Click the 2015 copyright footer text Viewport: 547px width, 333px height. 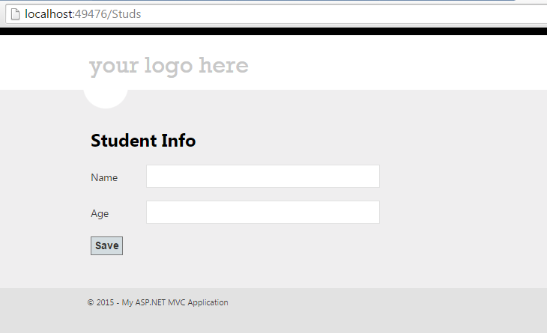pyautogui.click(x=101, y=303)
